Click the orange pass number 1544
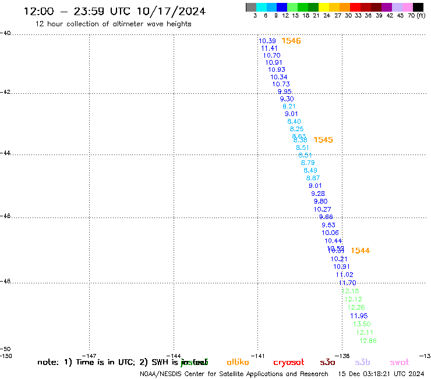The height and width of the screenshot is (379, 431). [x=361, y=251]
